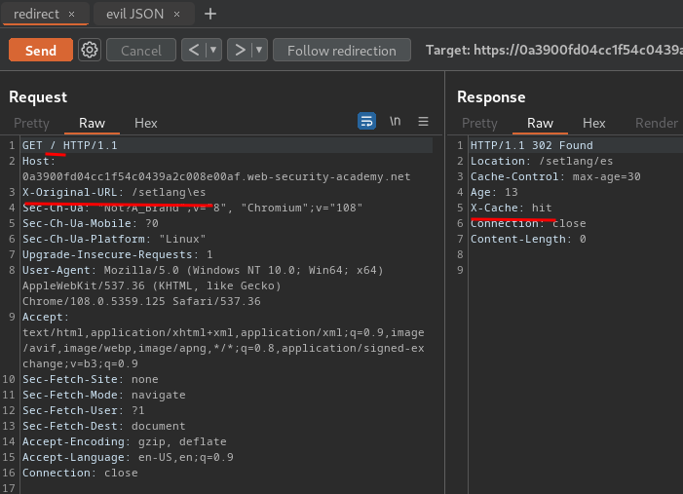Select the Request Raw view tab

[x=92, y=124]
